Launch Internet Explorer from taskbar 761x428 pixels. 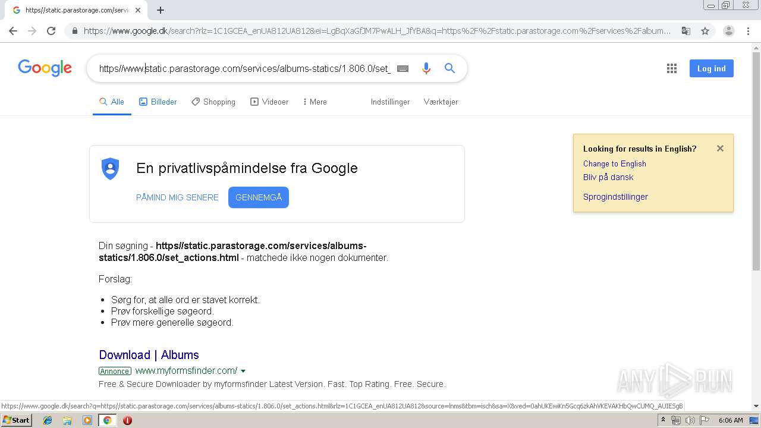point(48,420)
